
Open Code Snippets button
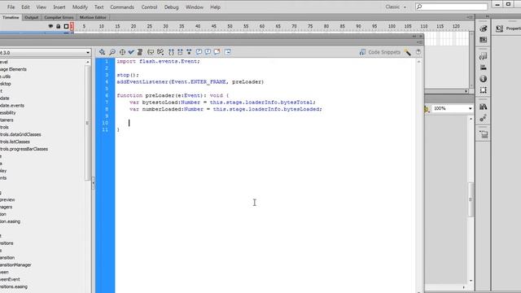379,52
